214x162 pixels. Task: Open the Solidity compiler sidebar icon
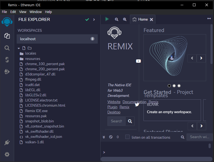coord(7,60)
